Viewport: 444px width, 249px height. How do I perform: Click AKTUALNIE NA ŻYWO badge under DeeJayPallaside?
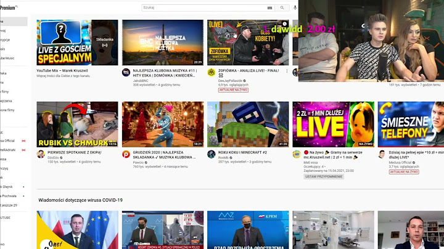(x=233, y=90)
